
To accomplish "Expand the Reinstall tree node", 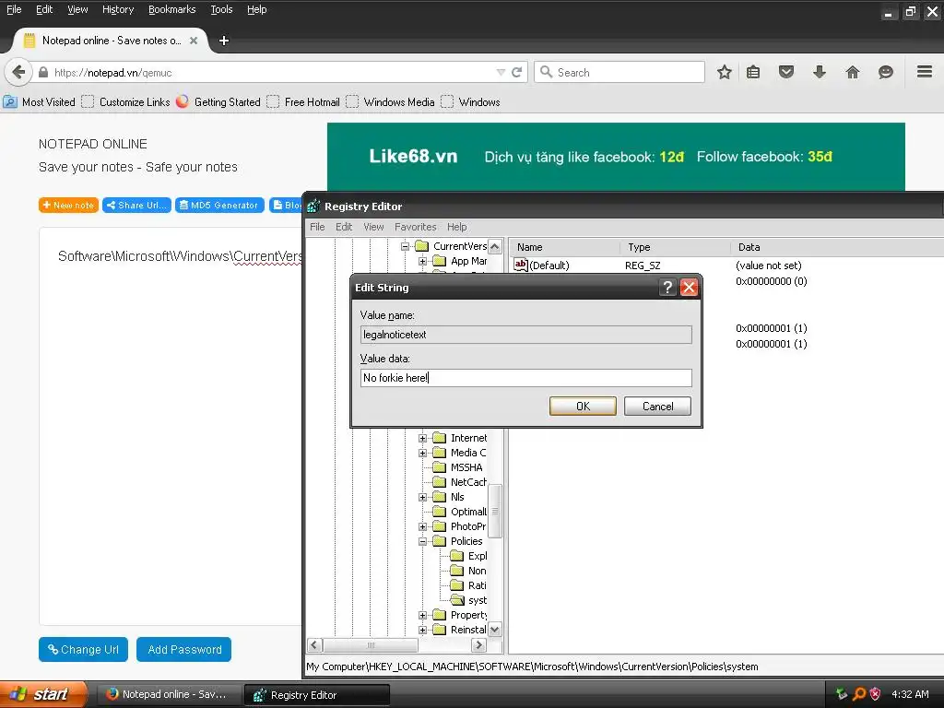I will tap(422, 630).
